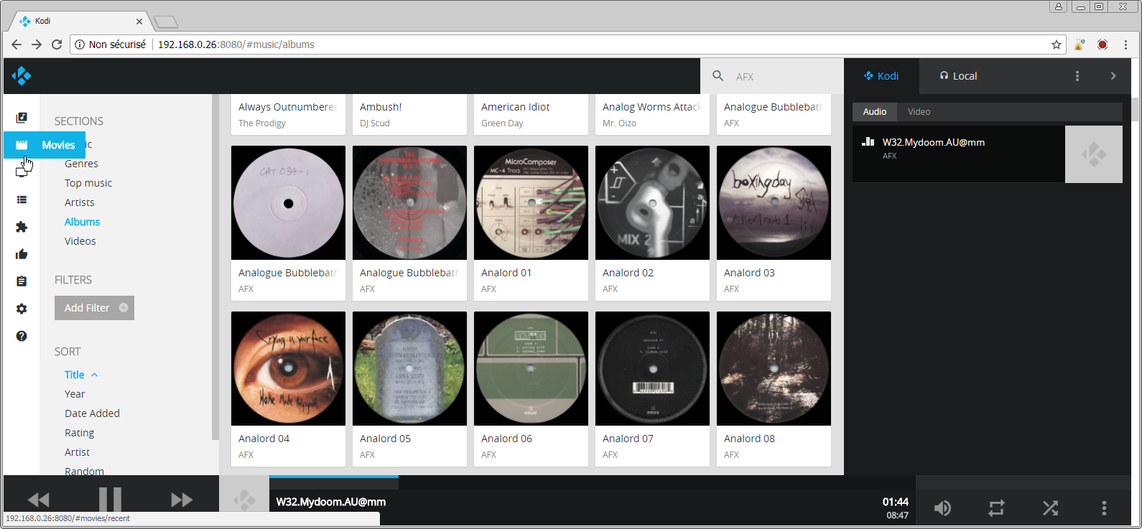Open the Music section icon in sidebar
The width and height of the screenshot is (1142, 529).
22,118
